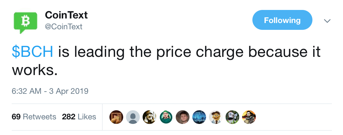Open the CoinText display name profile link
Viewport: 343px width, 135px height.
[66, 15]
